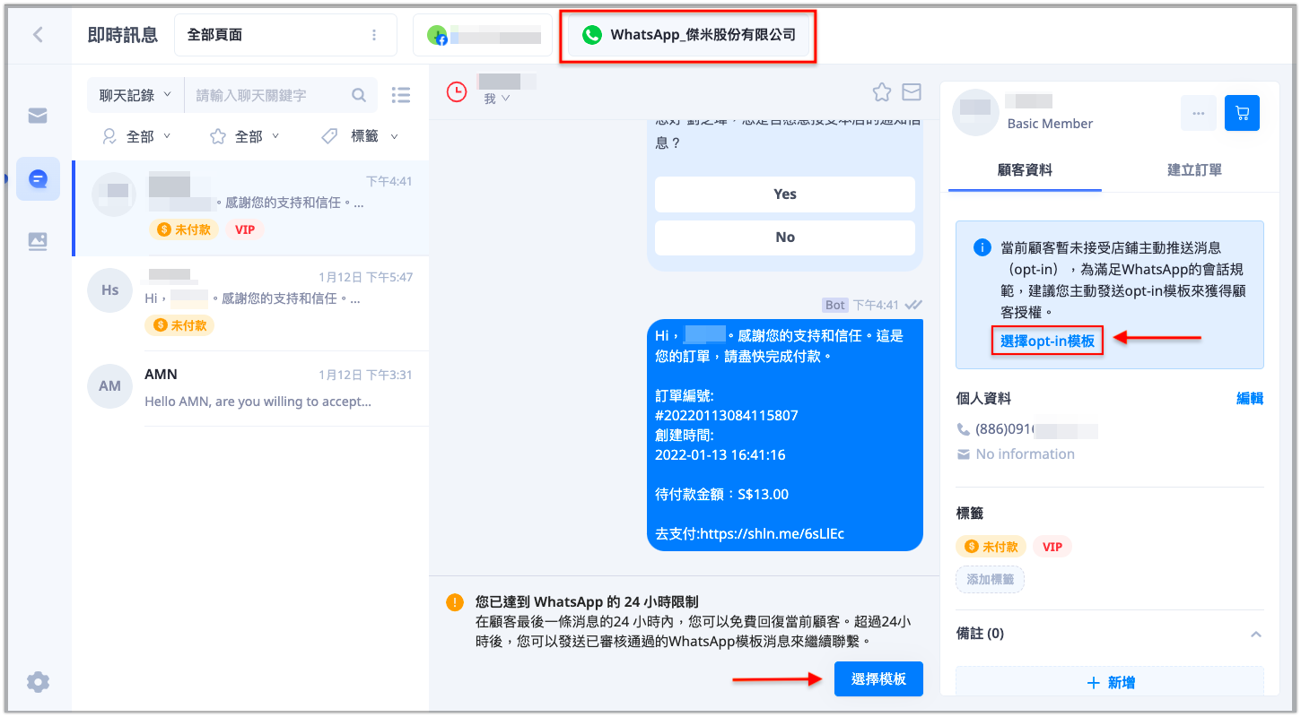Click the Bot label above the message
Screen dimensions: 1301x717
pyautogui.click(x=835, y=306)
